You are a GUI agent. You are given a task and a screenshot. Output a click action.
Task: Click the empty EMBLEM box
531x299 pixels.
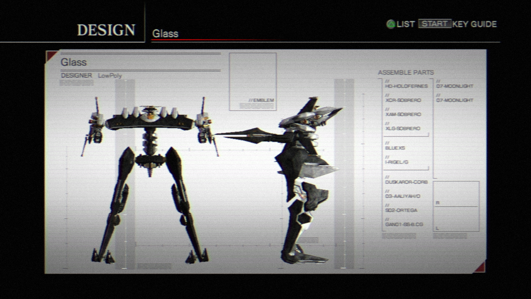[253, 81]
